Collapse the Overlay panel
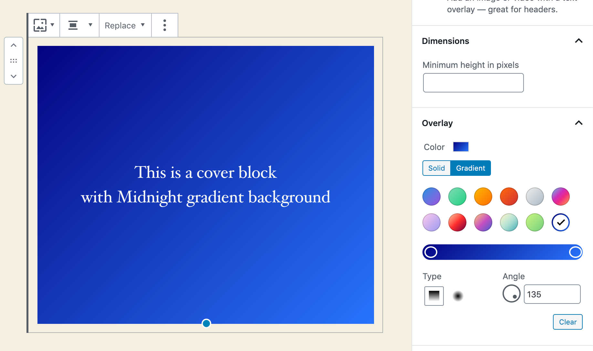The image size is (593, 351). tap(579, 123)
